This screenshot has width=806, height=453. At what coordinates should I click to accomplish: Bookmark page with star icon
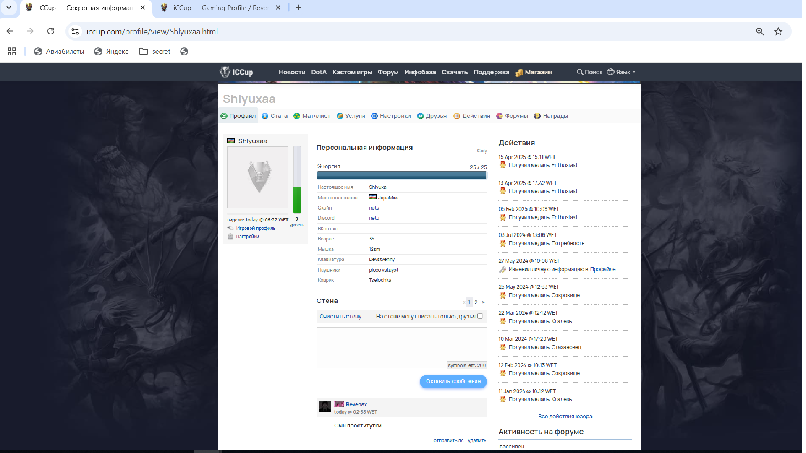[778, 31]
